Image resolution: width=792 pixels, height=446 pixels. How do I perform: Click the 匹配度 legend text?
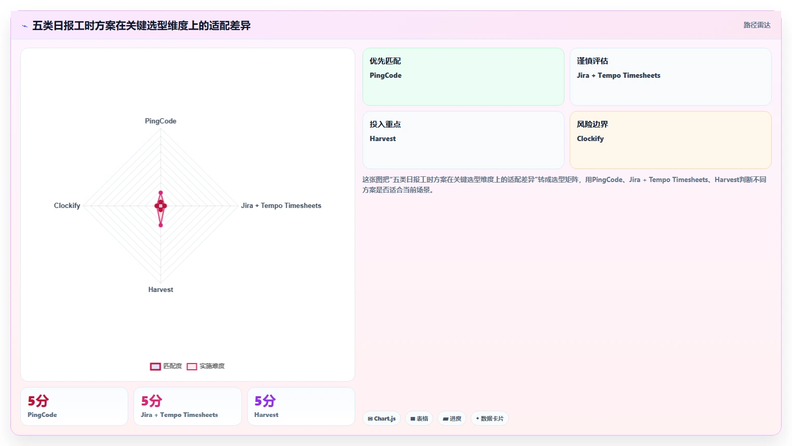(172, 366)
